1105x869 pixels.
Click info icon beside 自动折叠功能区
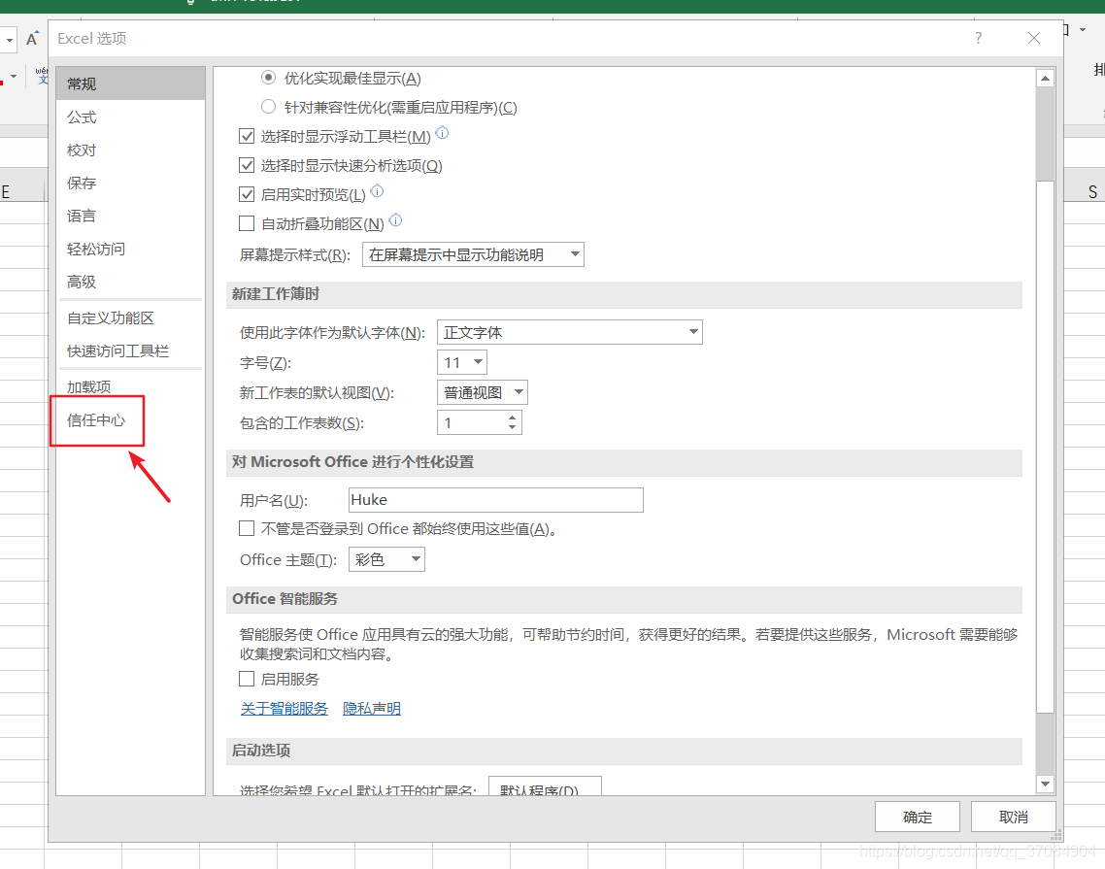[395, 219]
